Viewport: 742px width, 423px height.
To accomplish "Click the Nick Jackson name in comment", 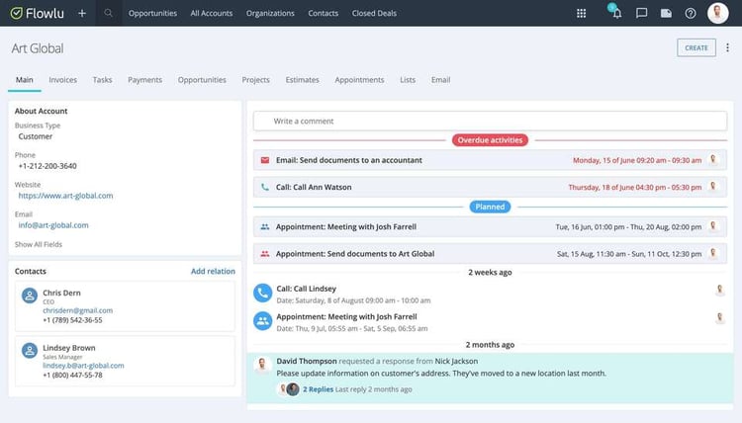I will (456, 361).
